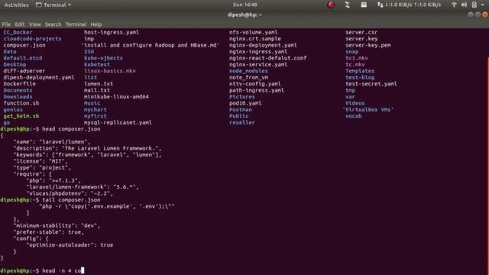Open the Edit menu
This screenshot has width=489, height=275.
tap(19, 24)
